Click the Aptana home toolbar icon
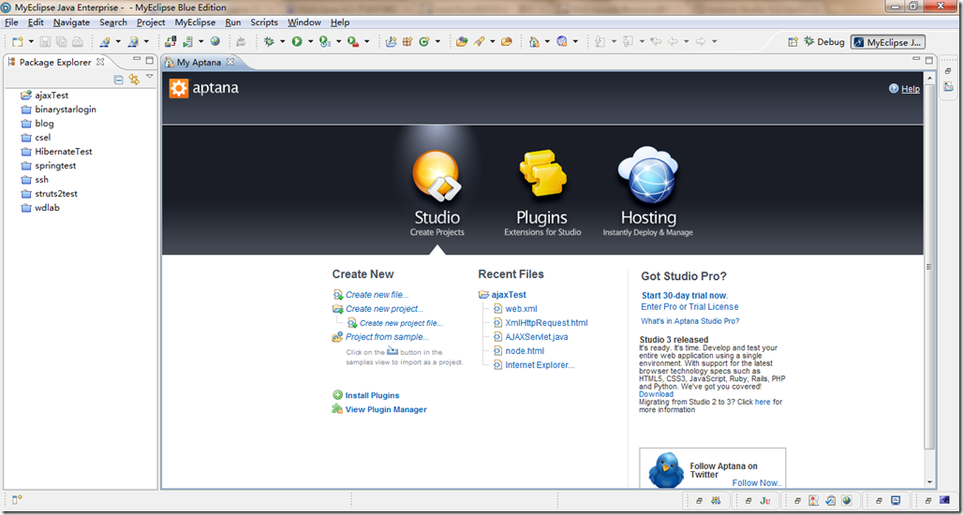963x515 pixels. click(534, 42)
